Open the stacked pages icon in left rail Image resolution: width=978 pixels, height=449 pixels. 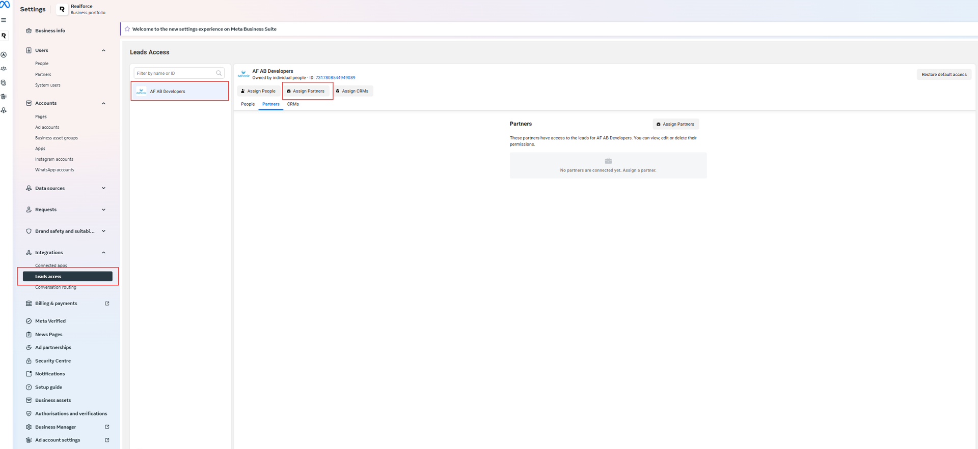(4, 82)
